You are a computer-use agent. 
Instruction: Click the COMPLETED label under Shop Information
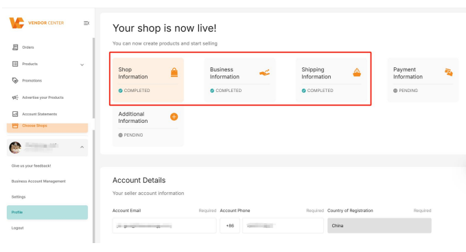coord(137,91)
